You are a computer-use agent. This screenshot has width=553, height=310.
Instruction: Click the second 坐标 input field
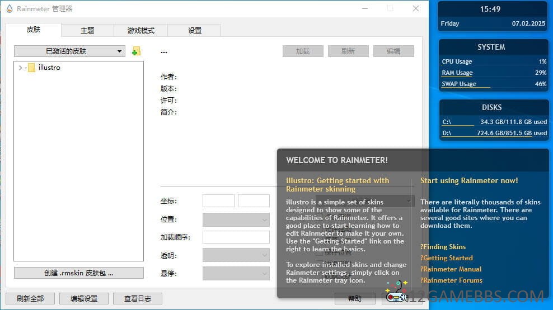coord(254,201)
